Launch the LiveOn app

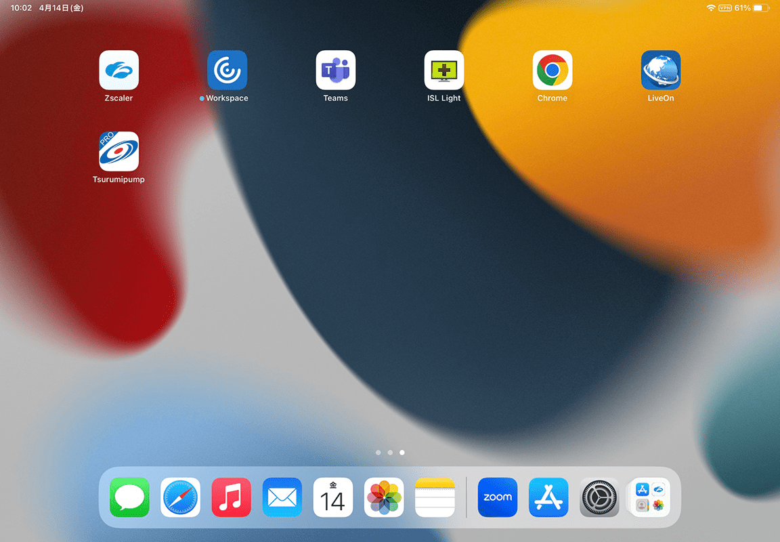661,70
